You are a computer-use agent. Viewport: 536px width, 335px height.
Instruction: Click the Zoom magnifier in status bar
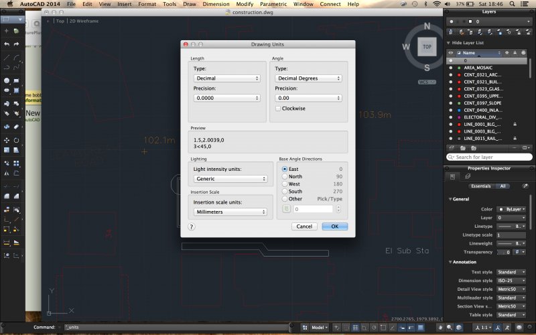(x=449, y=328)
